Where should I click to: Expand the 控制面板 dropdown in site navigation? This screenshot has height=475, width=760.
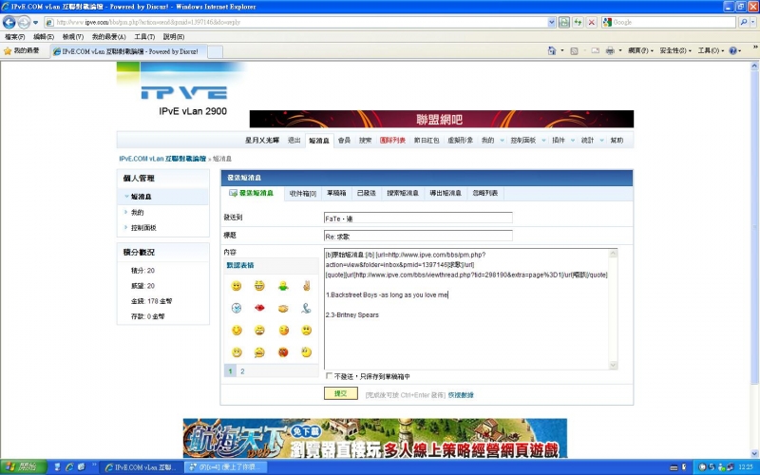pyautogui.click(x=543, y=140)
